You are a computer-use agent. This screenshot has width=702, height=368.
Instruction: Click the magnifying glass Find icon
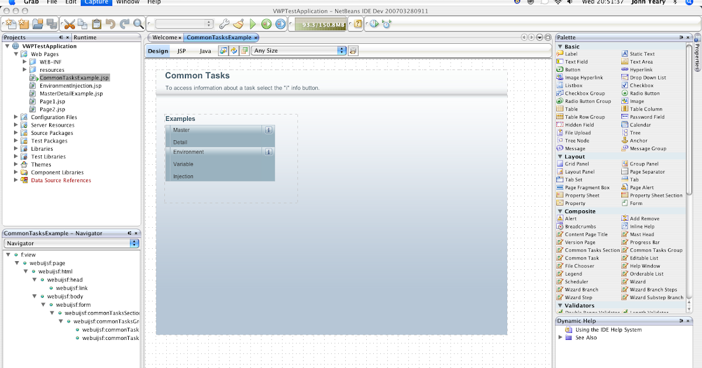click(139, 24)
